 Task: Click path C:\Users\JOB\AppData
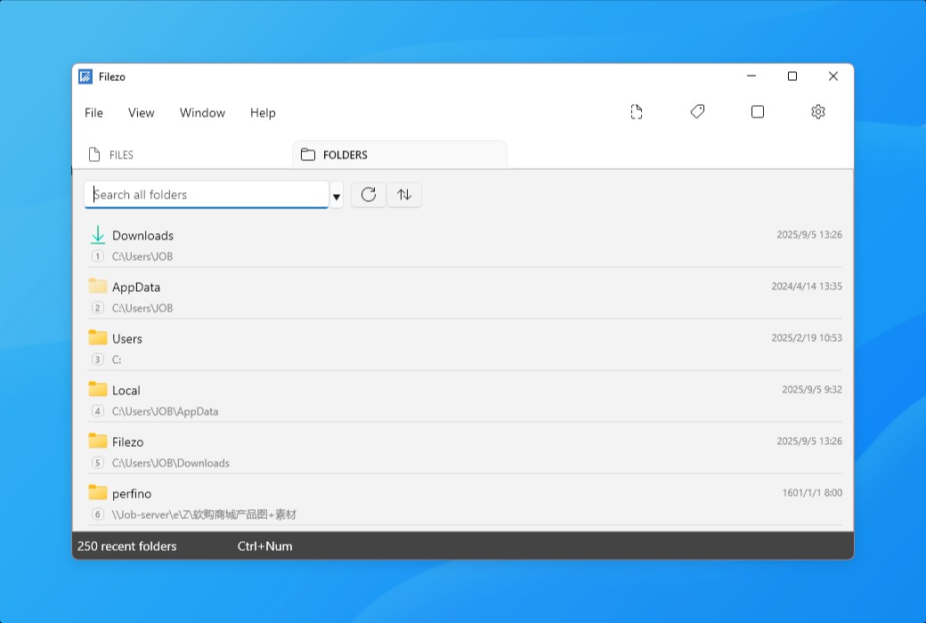tap(166, 411)
